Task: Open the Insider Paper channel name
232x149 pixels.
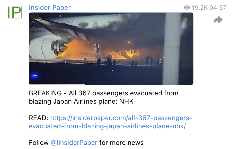Action: 50,7
